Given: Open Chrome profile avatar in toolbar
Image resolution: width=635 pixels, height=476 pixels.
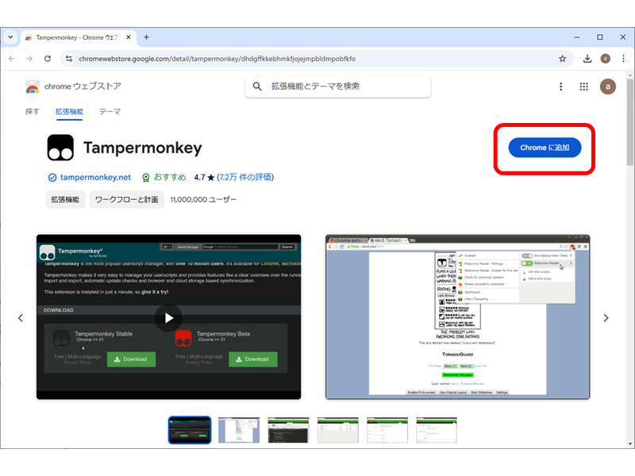Looking at the screenshot, I should [x=605, y=59].
